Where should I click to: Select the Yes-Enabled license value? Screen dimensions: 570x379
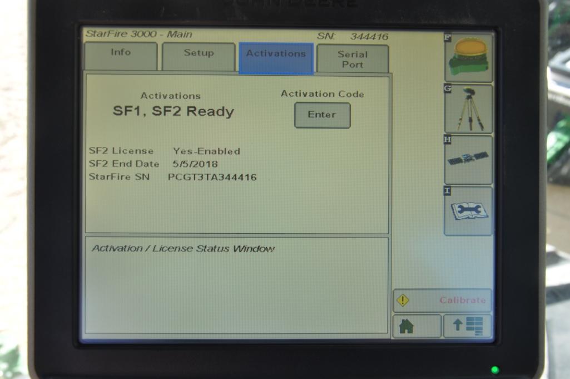[x=206, y=151]
